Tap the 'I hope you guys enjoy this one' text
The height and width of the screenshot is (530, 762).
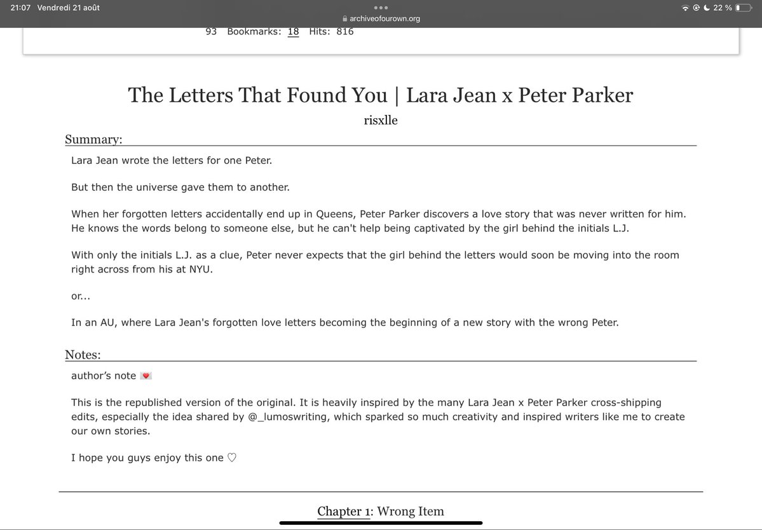147,458
